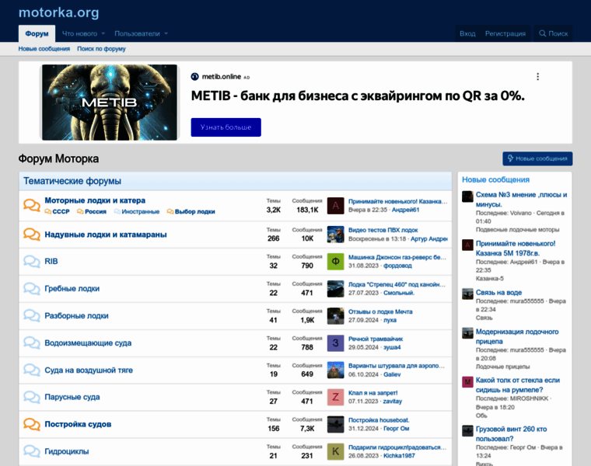Image resolution: width=591 pixels, height=466 pixels.
Task: Select the Форум tab
Action: coord(37,34)
